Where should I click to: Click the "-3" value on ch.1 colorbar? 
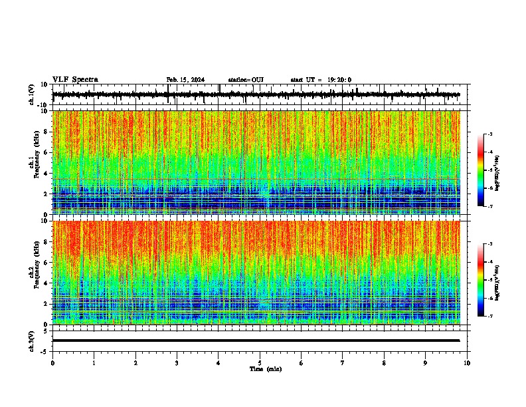[x=489, y=134]
